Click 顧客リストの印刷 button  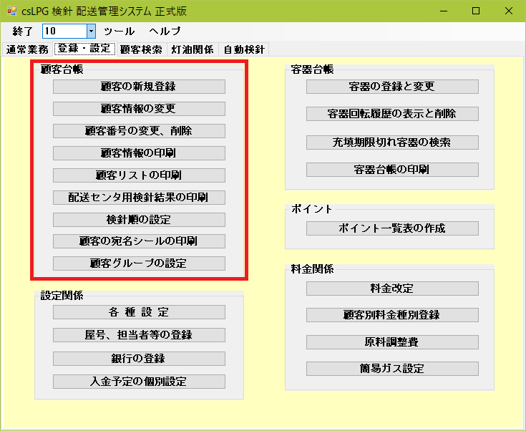pos(139,175)
